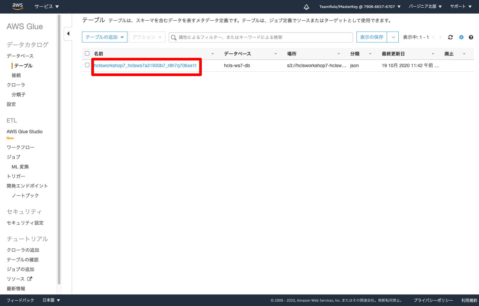Open the help question mark icon

pos(471,37)
